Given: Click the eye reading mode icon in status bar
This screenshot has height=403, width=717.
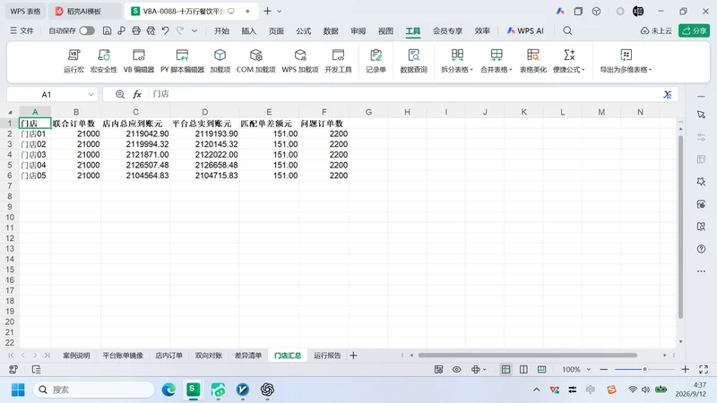Looking at the screenshot, I should coord(456,369).
